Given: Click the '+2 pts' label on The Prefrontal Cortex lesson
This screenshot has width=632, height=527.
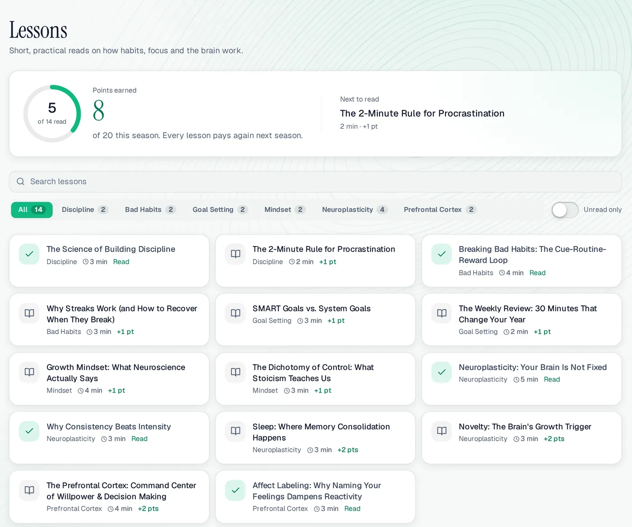Looking at the screenshot, I should (x=148, y=509).
